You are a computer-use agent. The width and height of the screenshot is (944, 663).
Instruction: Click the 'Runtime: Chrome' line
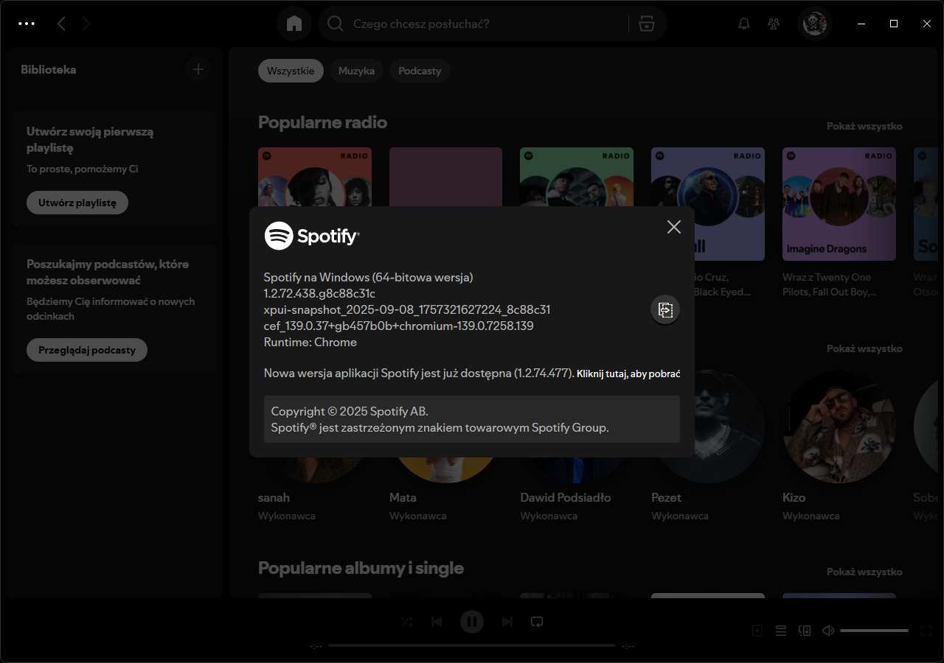310,342
